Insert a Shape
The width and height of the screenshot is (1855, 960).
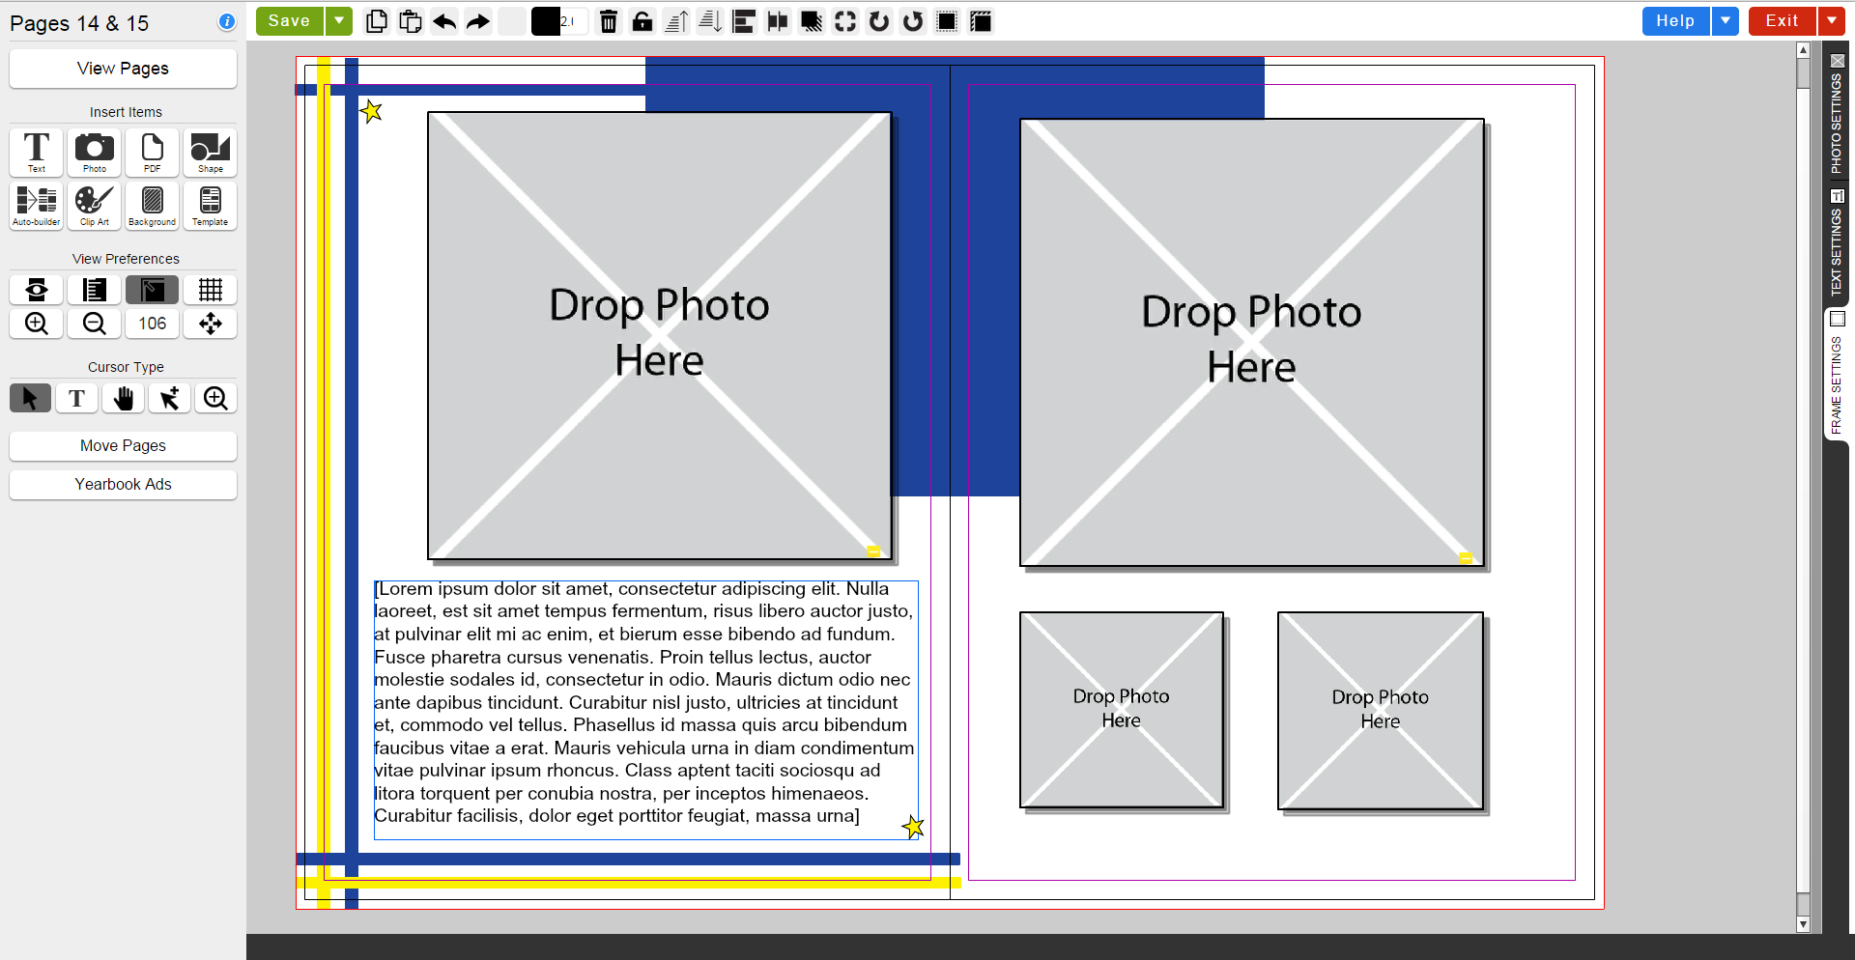pyautogui.click(x=210, y=152)
